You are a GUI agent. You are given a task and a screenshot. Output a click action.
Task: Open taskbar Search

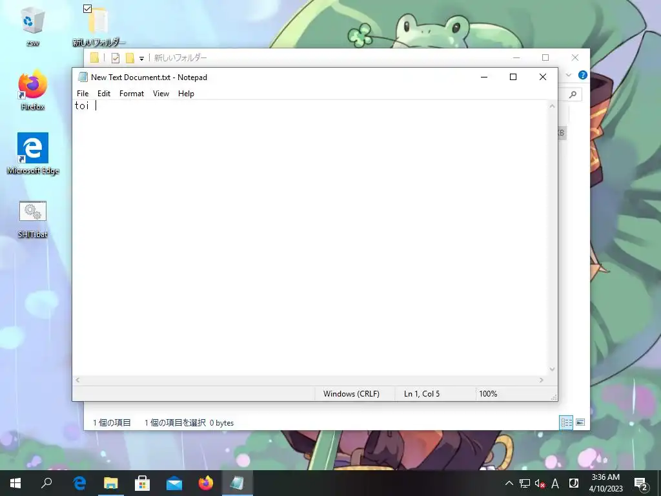(x=46, y=483)
